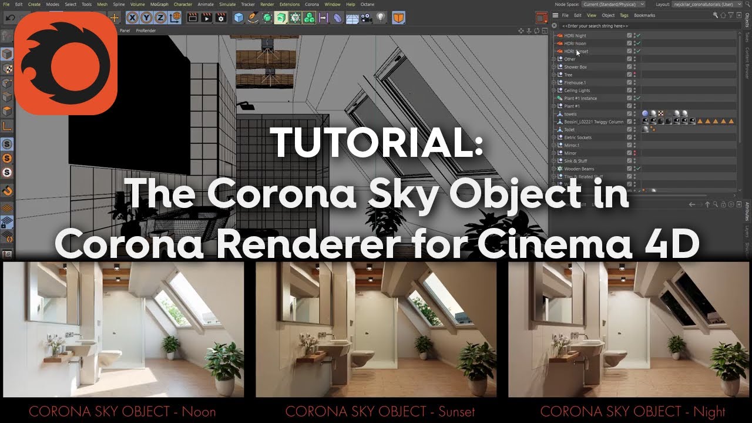752x423 pixels.
Task: Click the Subdivision Surface generator icon
Action: (x=267, y=18)
